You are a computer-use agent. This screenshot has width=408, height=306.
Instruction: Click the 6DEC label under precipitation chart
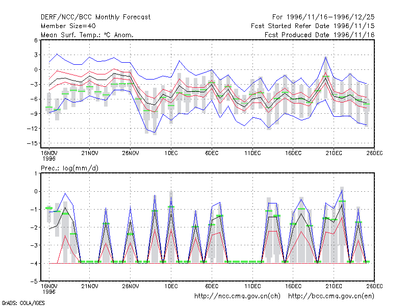pyautogui.click(x=212, y=286)
